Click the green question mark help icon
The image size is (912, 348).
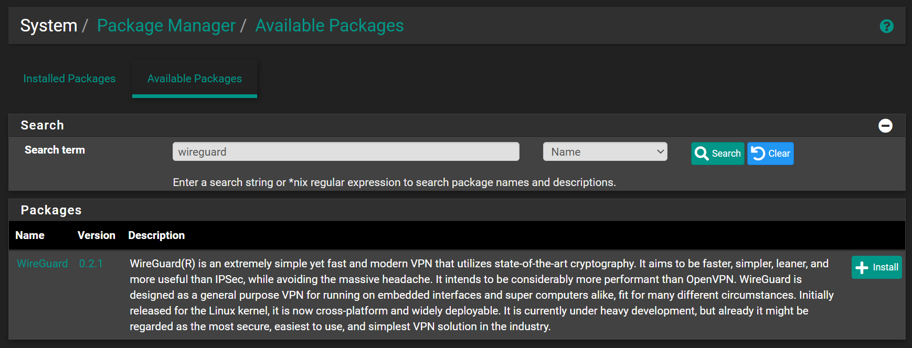(887, 26)
